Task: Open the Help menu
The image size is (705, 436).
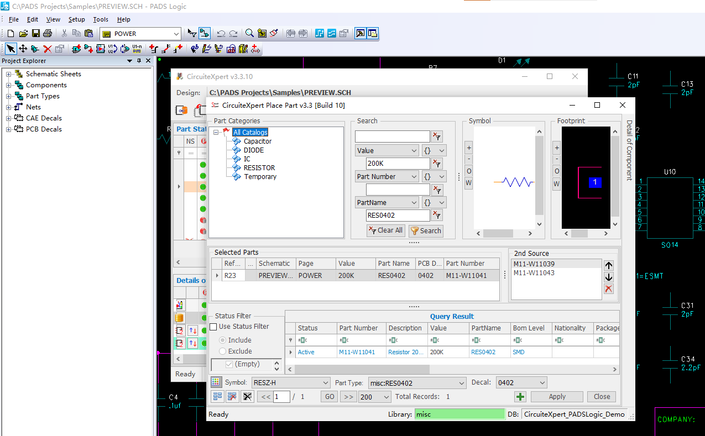Action: (124, 19)
